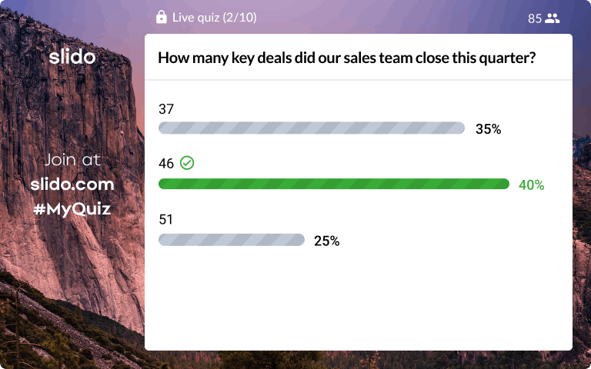Click the #MyQuiz event code
The height and width of the screenshot is (369, 591).
(72, 209)
